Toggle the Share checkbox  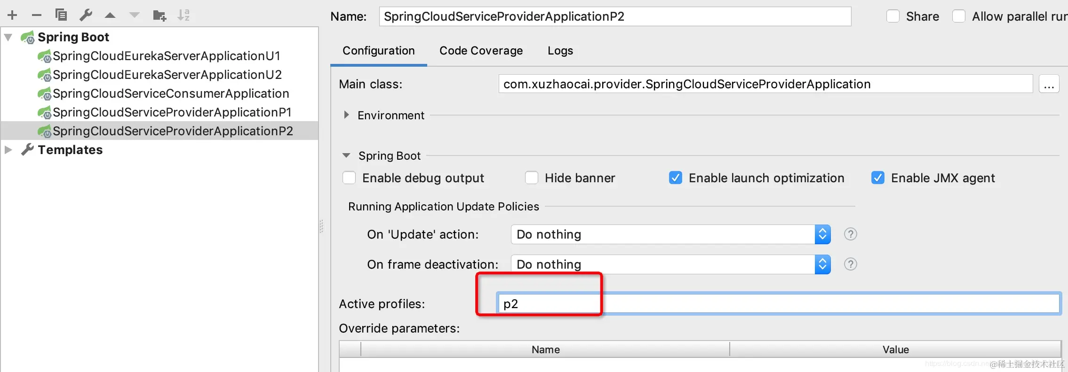pos(893,16)
